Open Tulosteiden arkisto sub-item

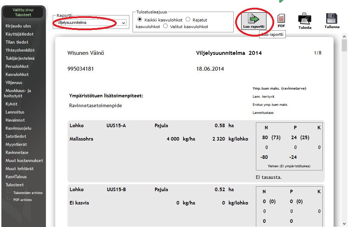(x=28, y=193)
